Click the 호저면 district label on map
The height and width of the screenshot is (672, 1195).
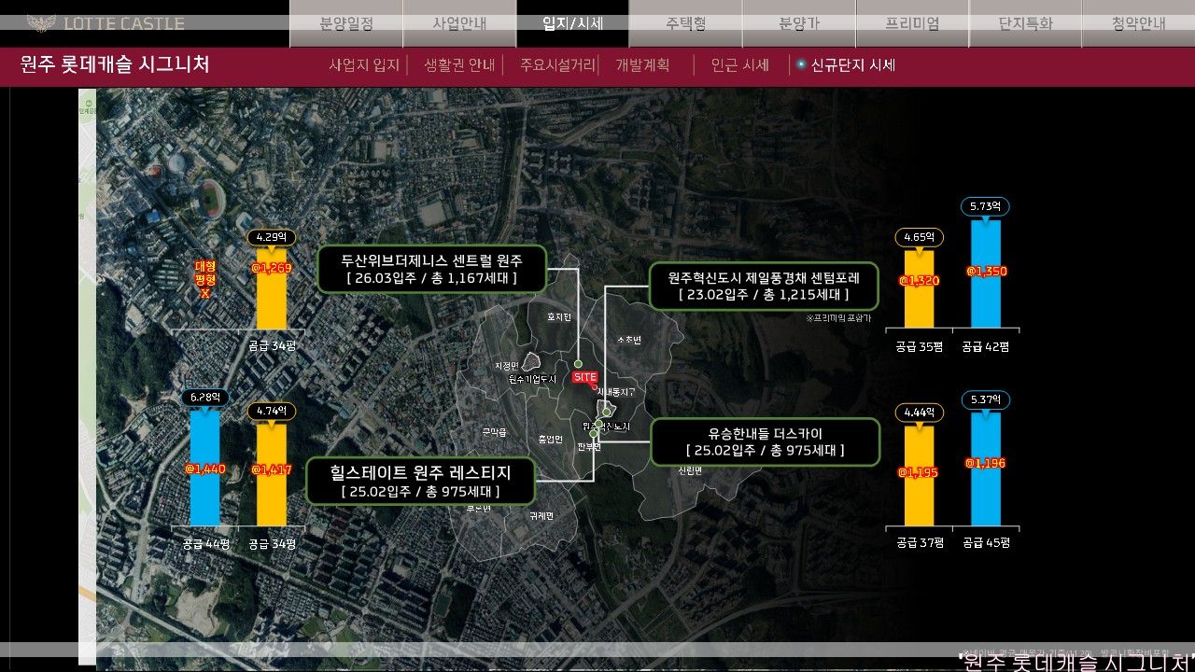pyautogui.click(x=559, y=317)
